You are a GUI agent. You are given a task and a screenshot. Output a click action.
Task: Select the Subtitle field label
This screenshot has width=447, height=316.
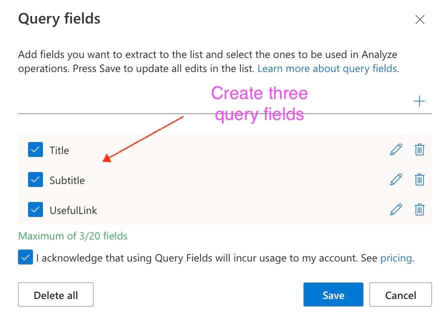tap(67, 180)
